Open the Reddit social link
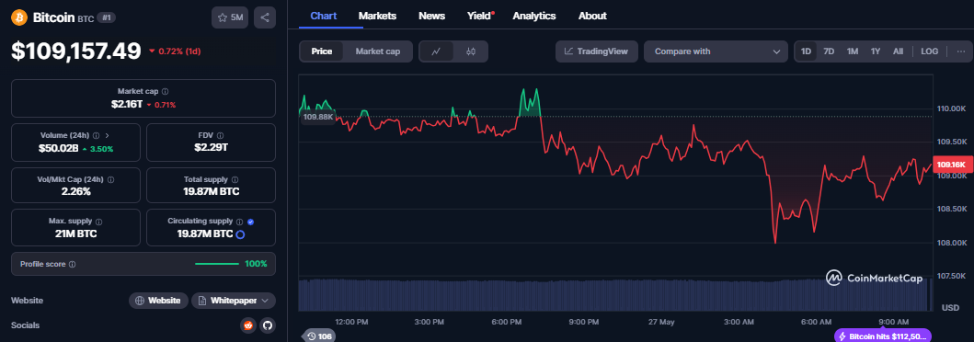This screenshot has width=974, height=342. pos(247,325)
